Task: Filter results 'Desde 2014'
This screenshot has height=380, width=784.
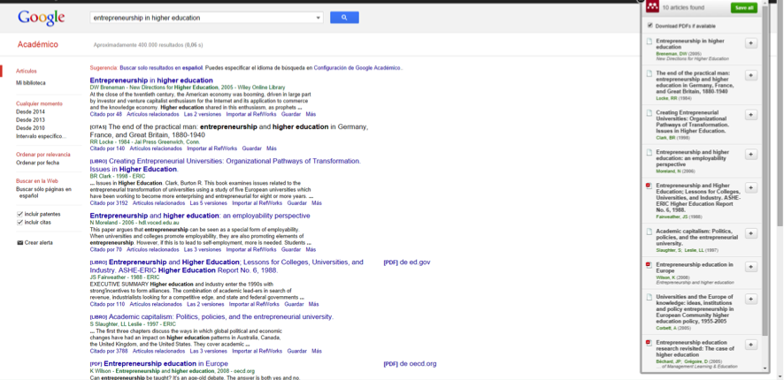Action: (30, 112)
